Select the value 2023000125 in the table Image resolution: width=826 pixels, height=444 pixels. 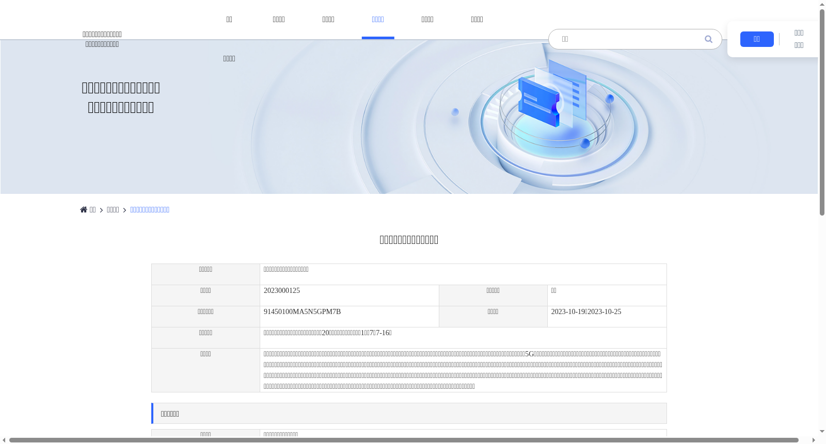pos(282,291)
